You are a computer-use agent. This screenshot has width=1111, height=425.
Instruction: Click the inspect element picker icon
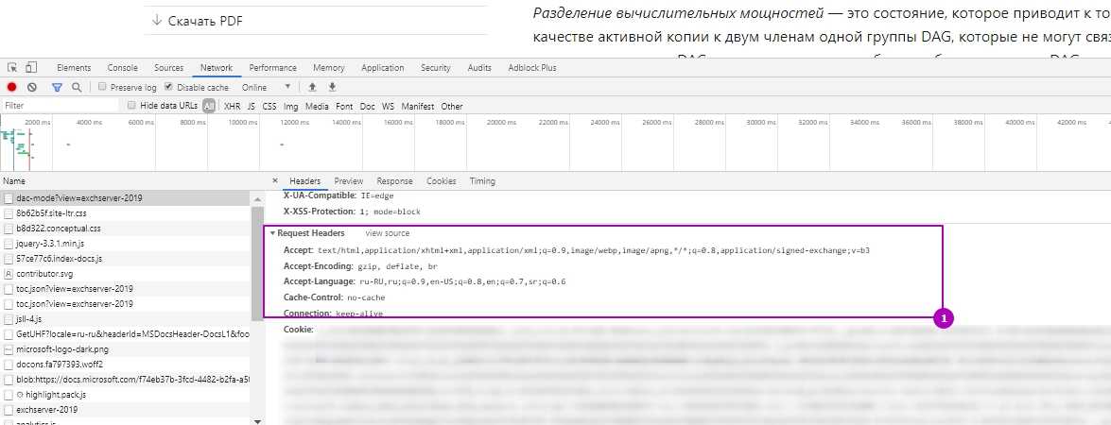pyautogui.click(x=12, y=68)
